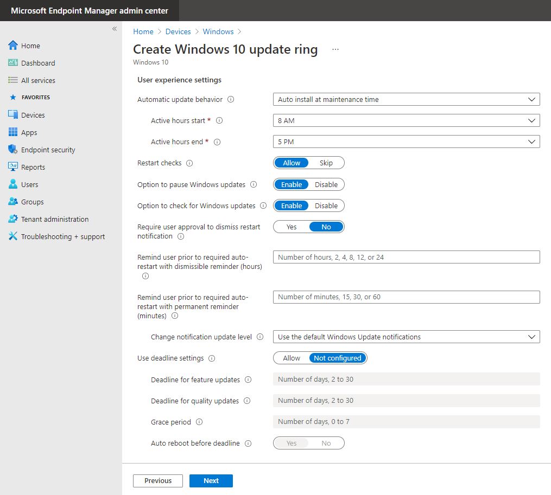The width and height of the screenshot is (551, 495).
Task: Click the Users person icon
Action: point(13,184)
